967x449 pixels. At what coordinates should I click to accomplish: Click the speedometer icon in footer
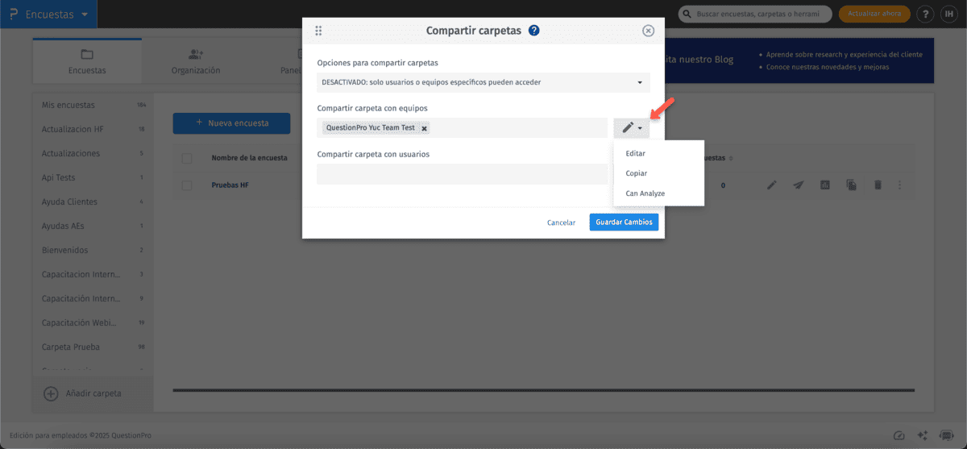(x=900, y=436)
